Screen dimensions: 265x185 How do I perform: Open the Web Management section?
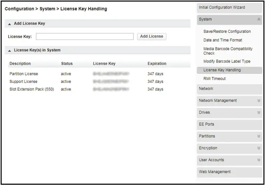[214, 172]
